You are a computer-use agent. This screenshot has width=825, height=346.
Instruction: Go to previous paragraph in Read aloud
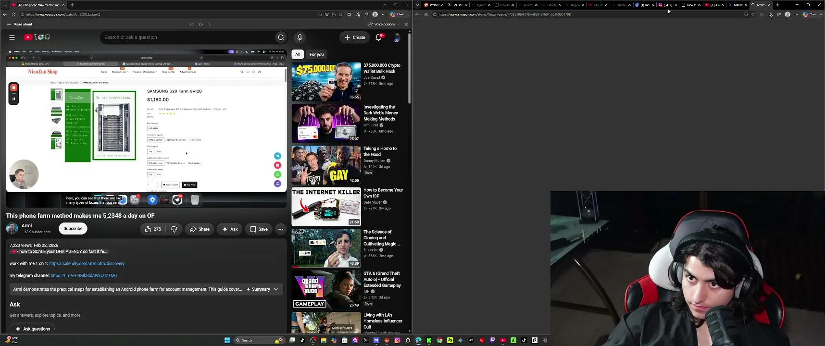click(x=192, y=24)
